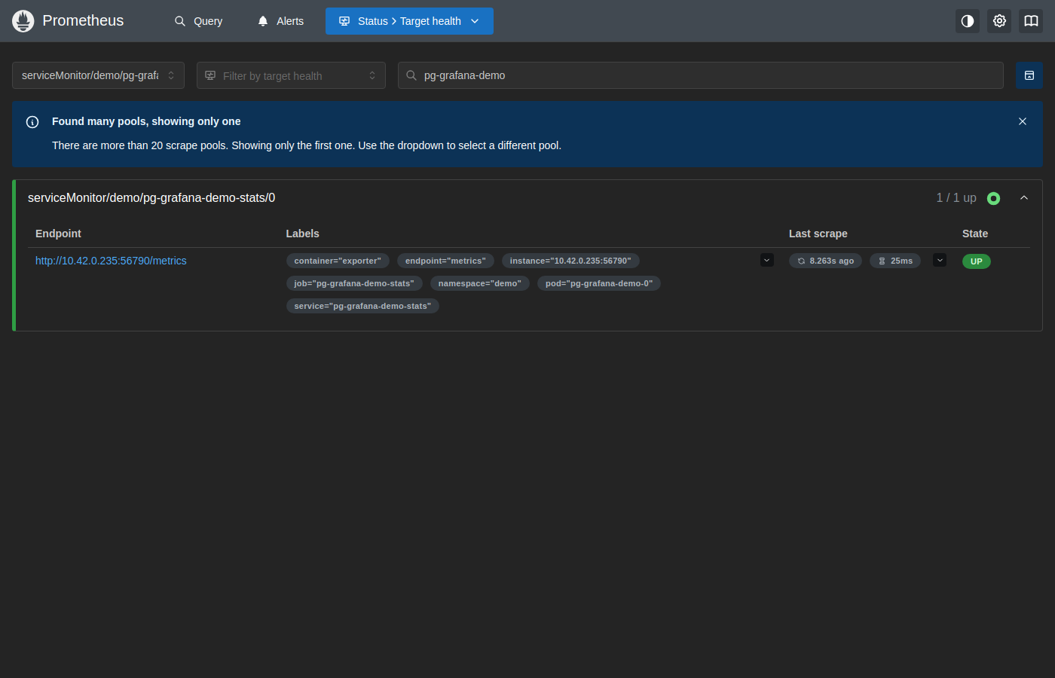Click the Prometheus title text

83,20
